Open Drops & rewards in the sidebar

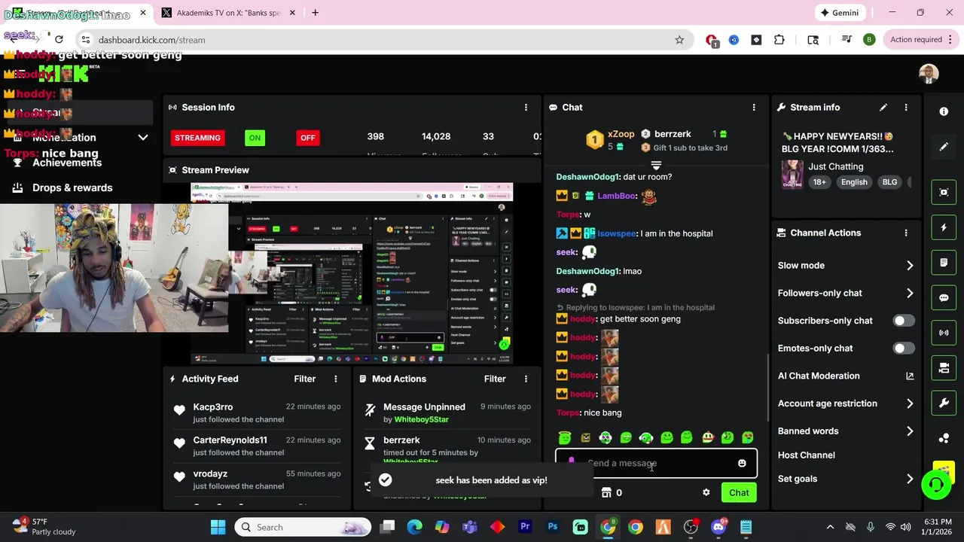[72, 188]
